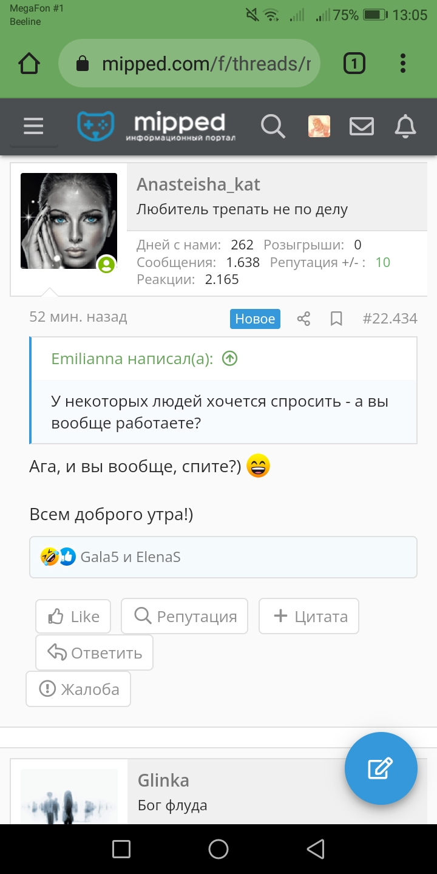Image resolution: width=437 pixels, height=874 pixels.
Task: Tap the floating compose reply button
Action: click(381, 769)
